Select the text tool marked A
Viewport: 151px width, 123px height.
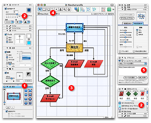(x=56, y=9)
